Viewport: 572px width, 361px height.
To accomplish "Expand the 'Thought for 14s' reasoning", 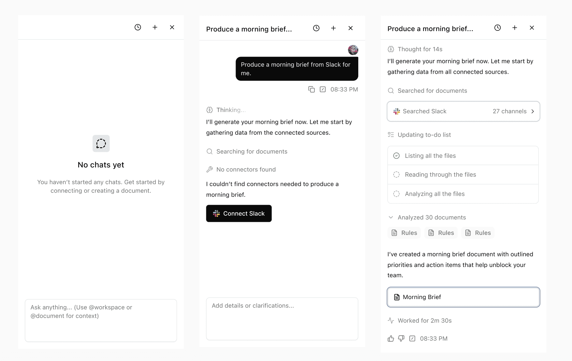I will point(420,49).
